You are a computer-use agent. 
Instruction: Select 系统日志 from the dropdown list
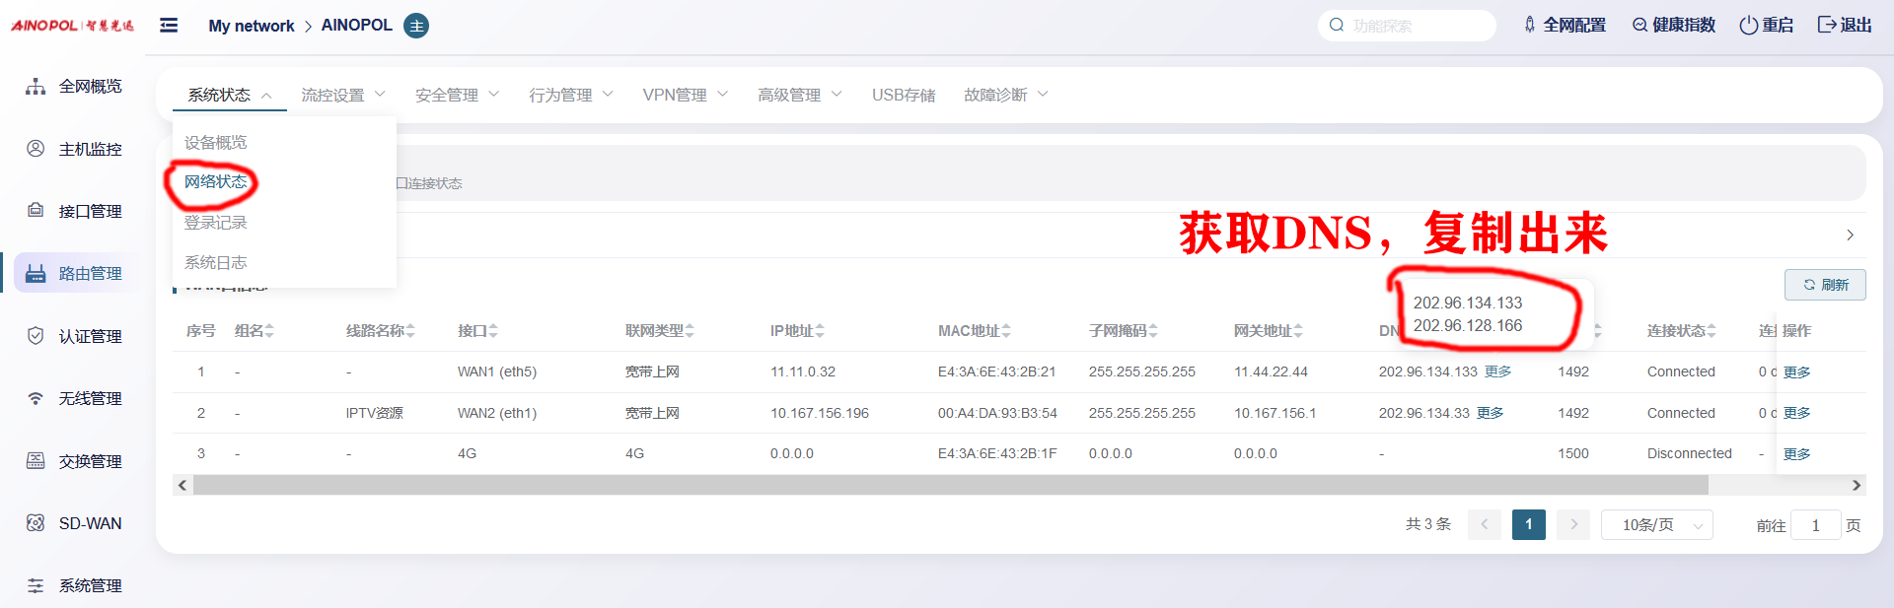click(x=216, y=263)
